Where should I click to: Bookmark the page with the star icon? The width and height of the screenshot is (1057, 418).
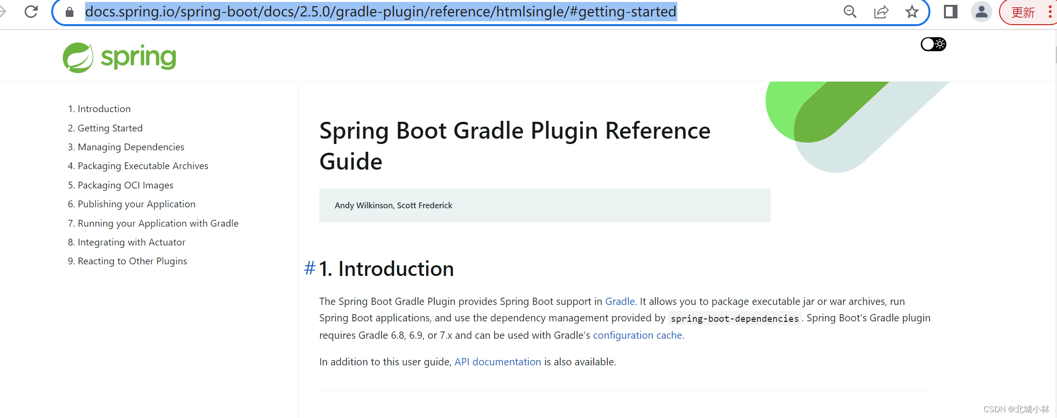(x=912, y=12)
